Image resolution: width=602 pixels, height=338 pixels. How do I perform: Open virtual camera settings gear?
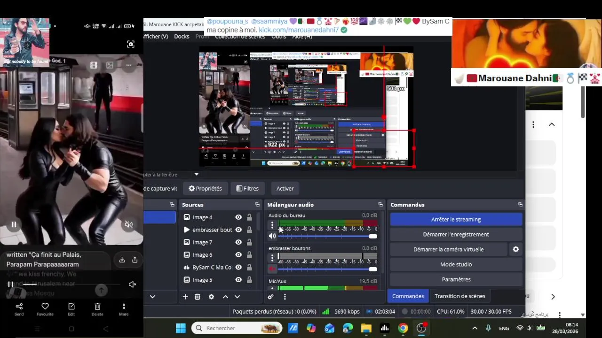tap(516, 249)
